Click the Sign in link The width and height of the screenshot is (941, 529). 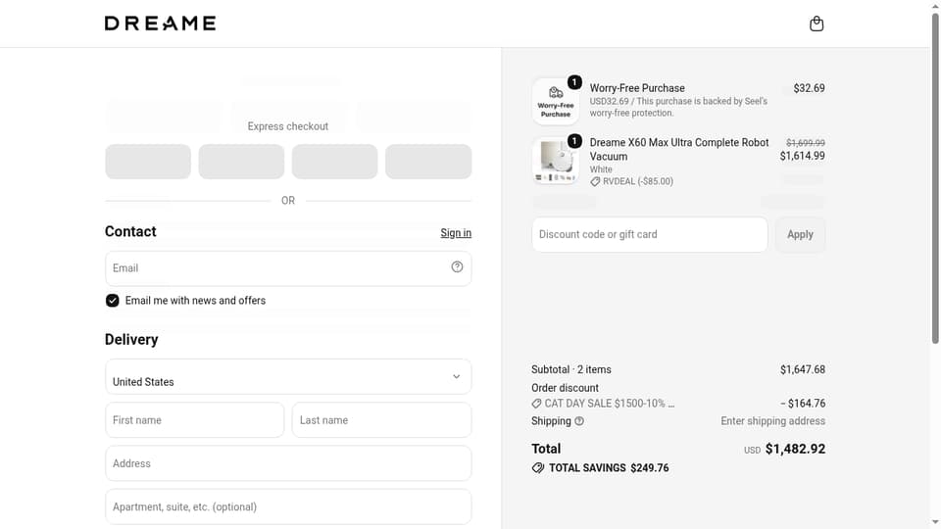click(x=456, y=233)
